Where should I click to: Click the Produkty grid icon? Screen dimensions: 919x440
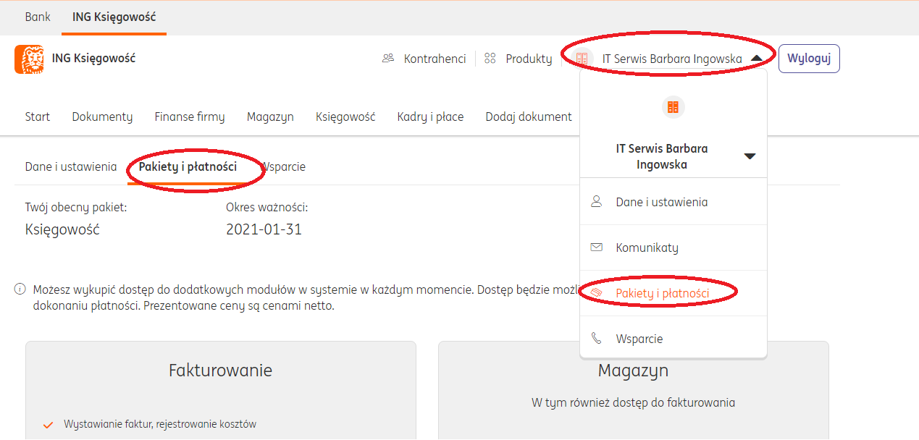click(490, 59)
